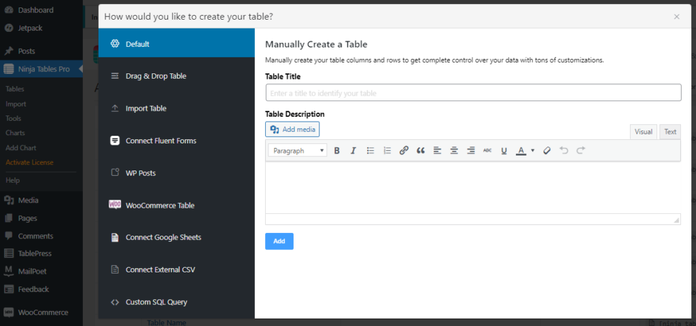The width and height of the screenshot is (696, 326).
Task: Open the Paragraph format dropdown
Action: [x=298, y=150]
